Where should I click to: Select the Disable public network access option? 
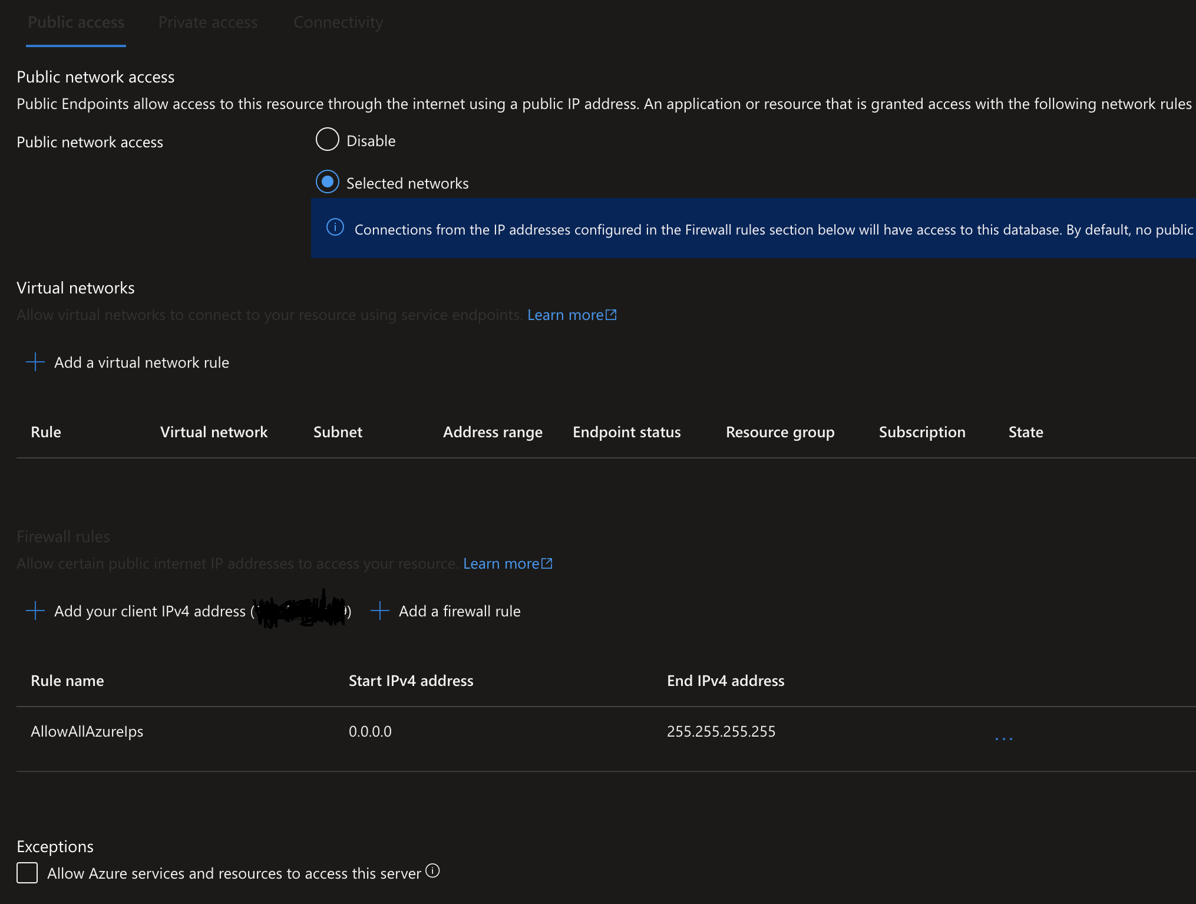click(x=327, y=140)
